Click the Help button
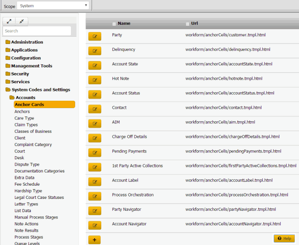299x245 pixels. [284, 238]
